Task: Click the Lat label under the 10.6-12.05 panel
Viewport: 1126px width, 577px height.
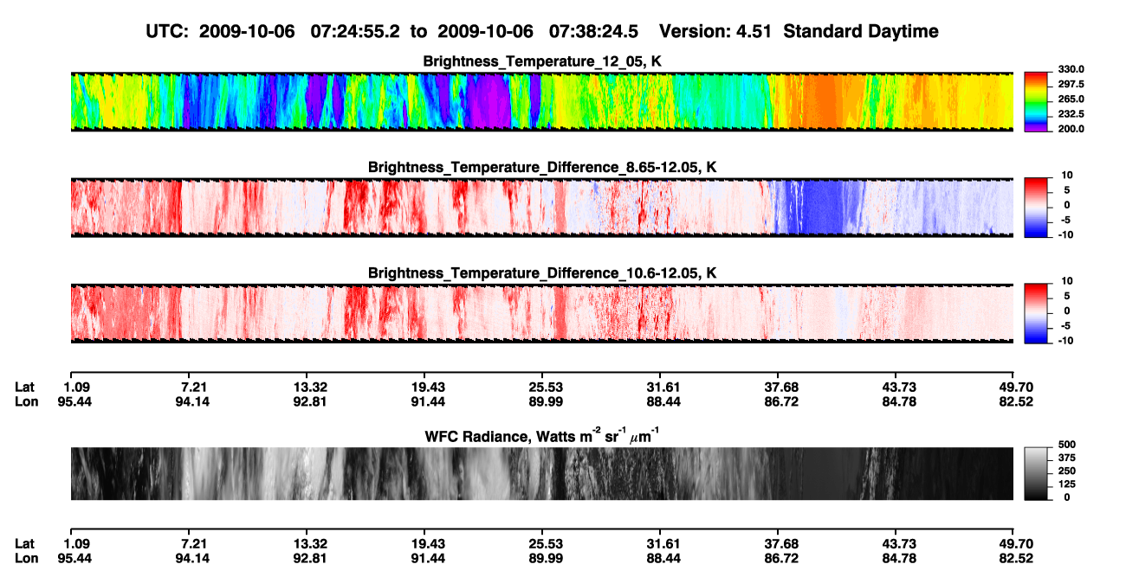Action: [24, 386]
